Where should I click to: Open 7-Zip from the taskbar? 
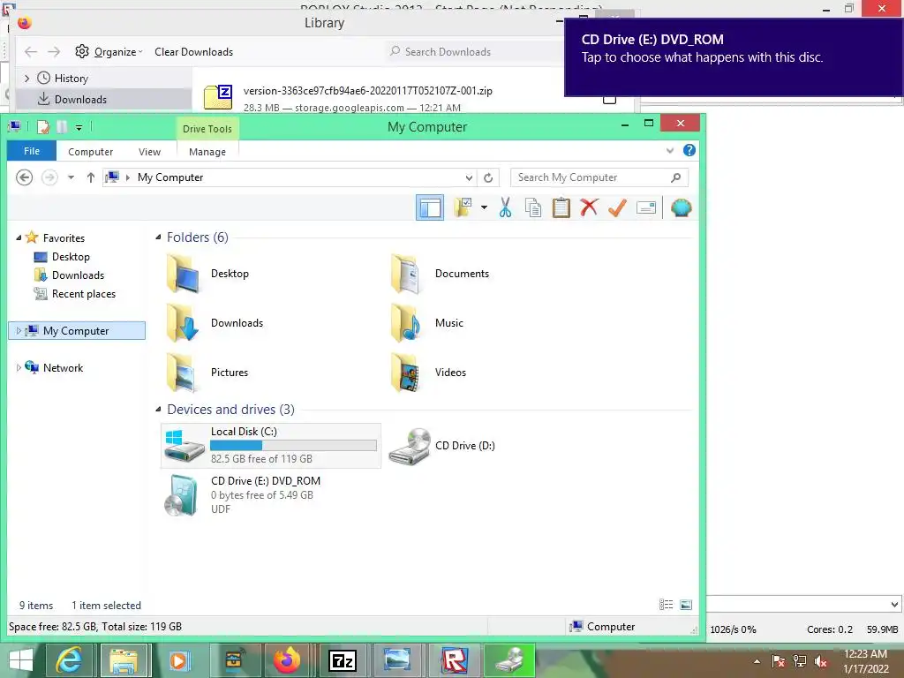(x=343, y=660)
